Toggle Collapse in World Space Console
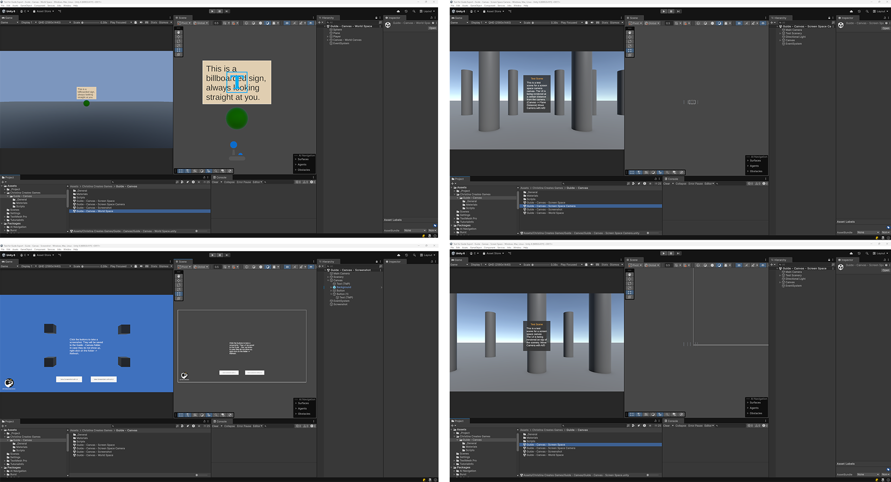The image size is (891, 482). pos(230,182)
